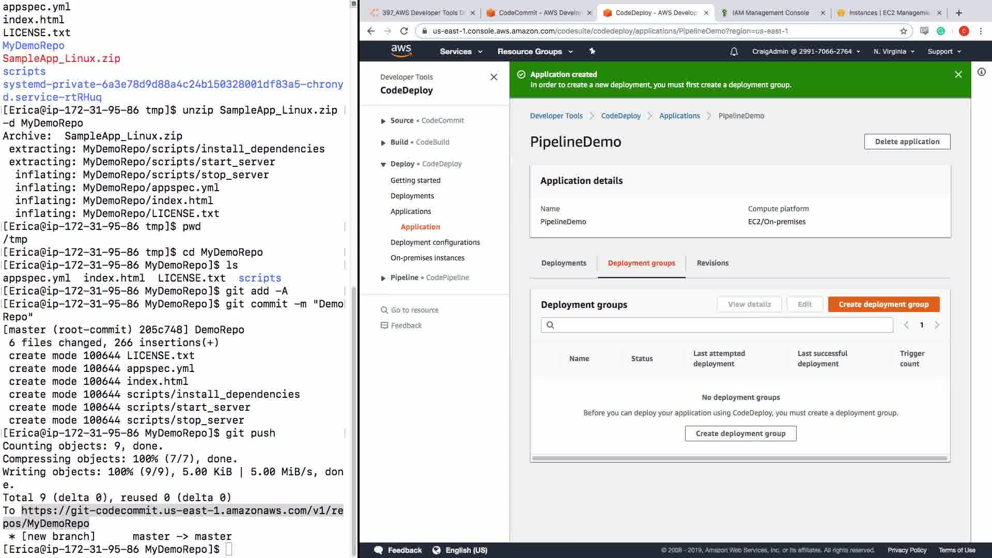Click the pin shortcuts icon in navbar
This screenshot has width=992, height=558.
[592, 51]
